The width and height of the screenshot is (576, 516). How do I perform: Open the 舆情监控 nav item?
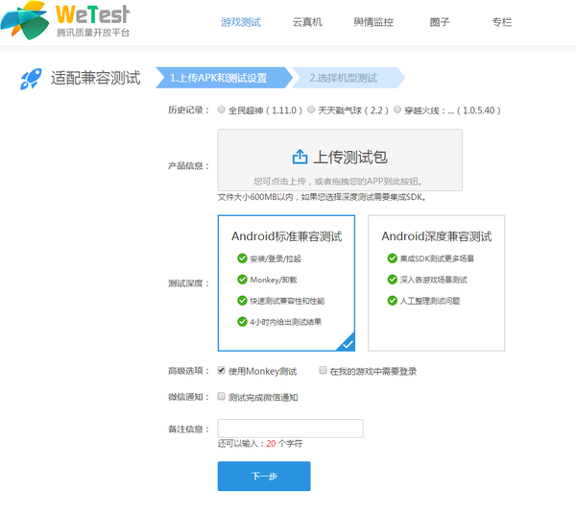[373, 22]
